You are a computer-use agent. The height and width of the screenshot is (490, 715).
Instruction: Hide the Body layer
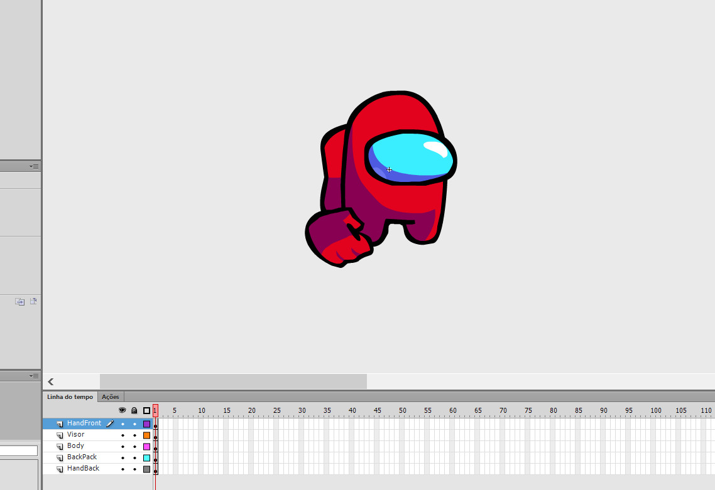pos(122,445)
